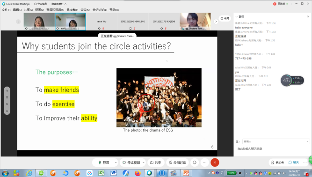312x177 pixels.
Task: Expand the mute button audio options arrow
Action: 116,162
